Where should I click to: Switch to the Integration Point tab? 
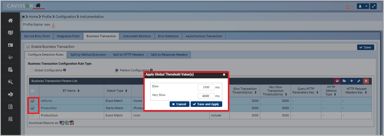coord(68,36)
